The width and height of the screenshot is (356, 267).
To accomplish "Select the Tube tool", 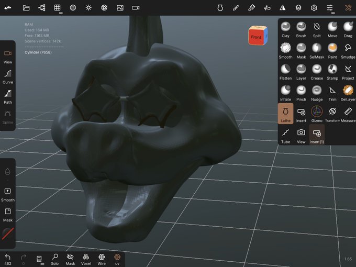I will 285,136.
